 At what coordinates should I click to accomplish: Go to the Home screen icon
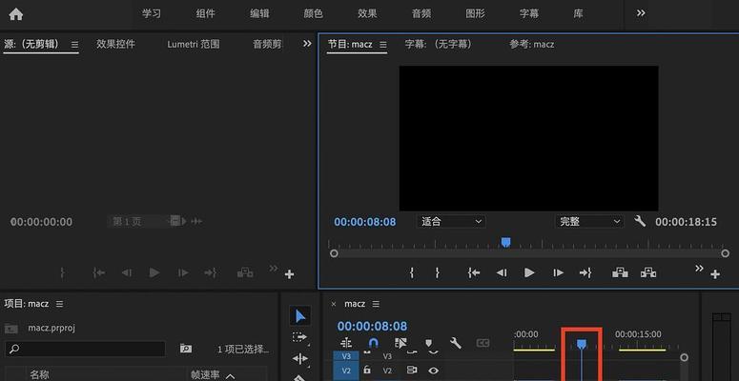[x=15, y=14]
